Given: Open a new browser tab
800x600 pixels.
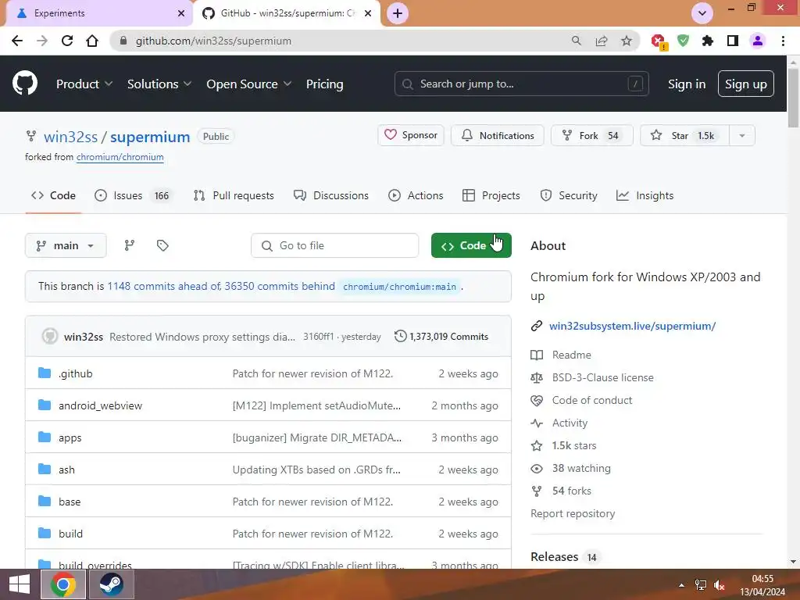Looking at the screenshot, I should pyautogui.click(x=398, y=13).
